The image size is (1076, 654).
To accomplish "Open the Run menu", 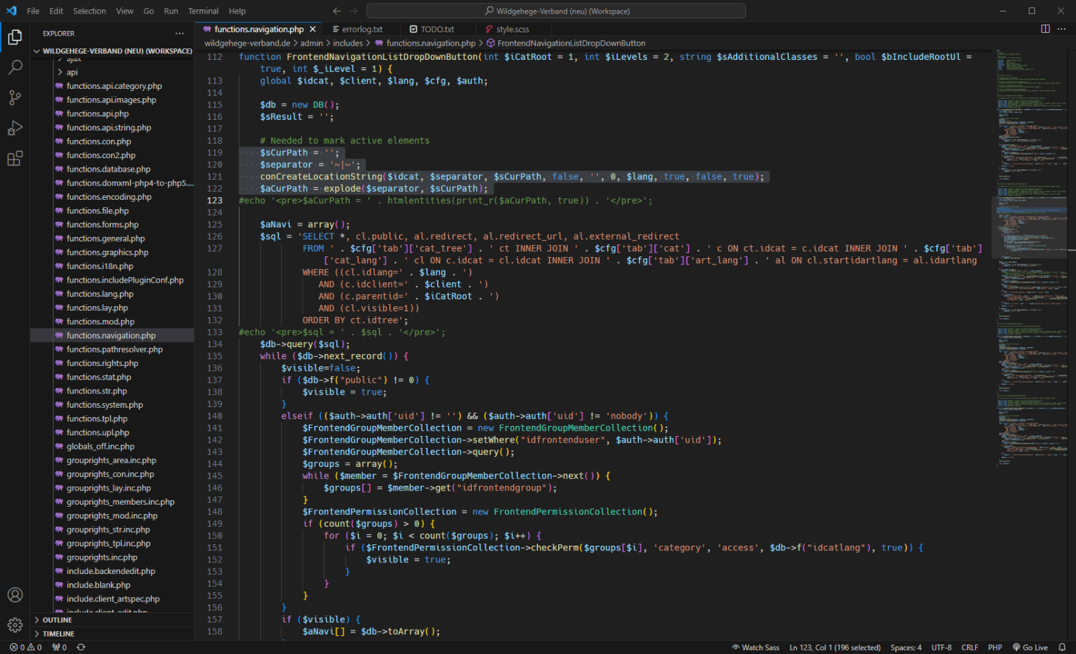I will pos(171,11).
